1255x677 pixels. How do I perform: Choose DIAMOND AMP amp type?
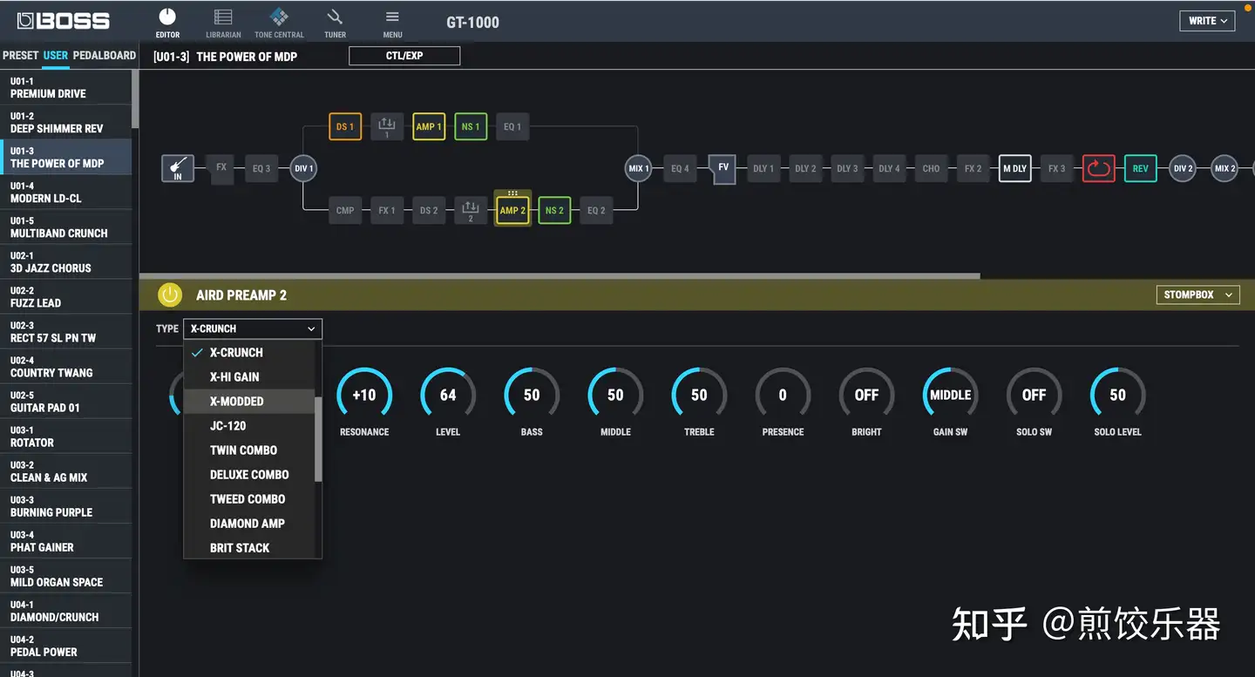(x=249, y=524)
